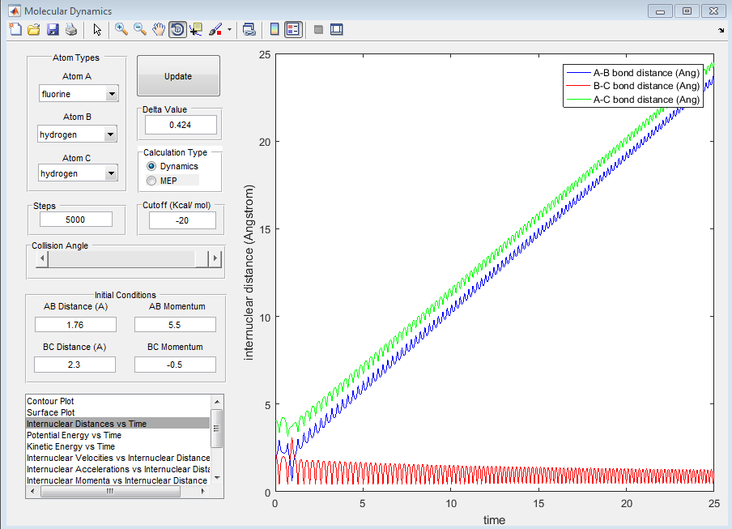The image size is (732, 529).
Task: Click the Hide Plot Tools icon
Action: [318, 30]
